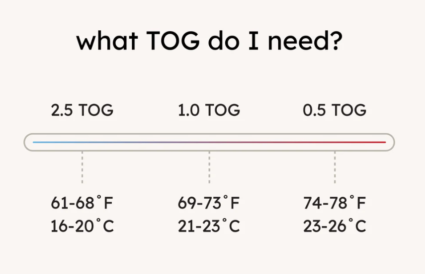
Task: Click the 69-73°F temperature text
Action: (x=209, y=203)
